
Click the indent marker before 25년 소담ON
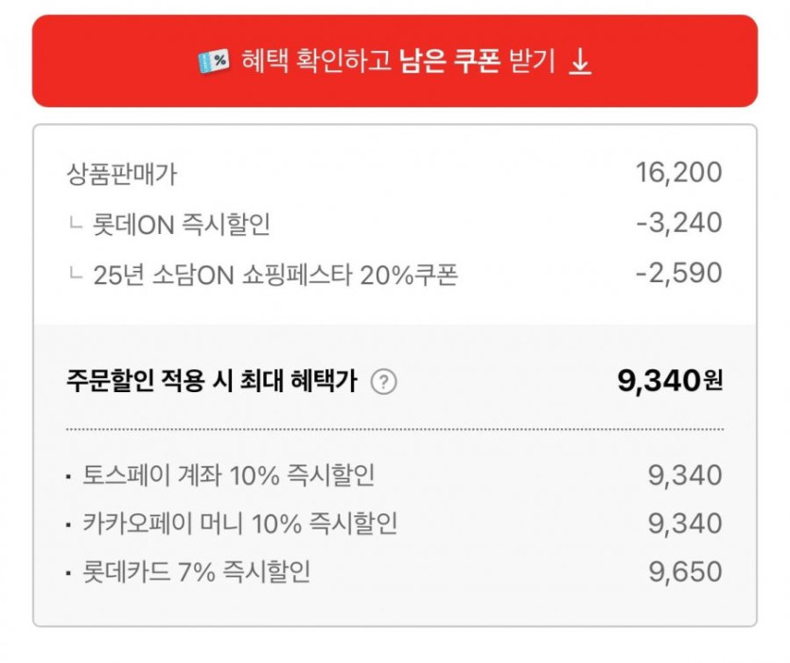76,275
